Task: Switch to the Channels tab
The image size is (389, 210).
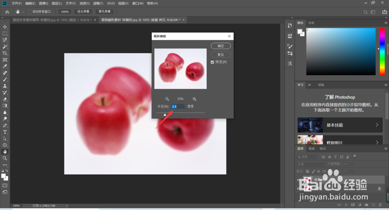Action: coord(312,149)
